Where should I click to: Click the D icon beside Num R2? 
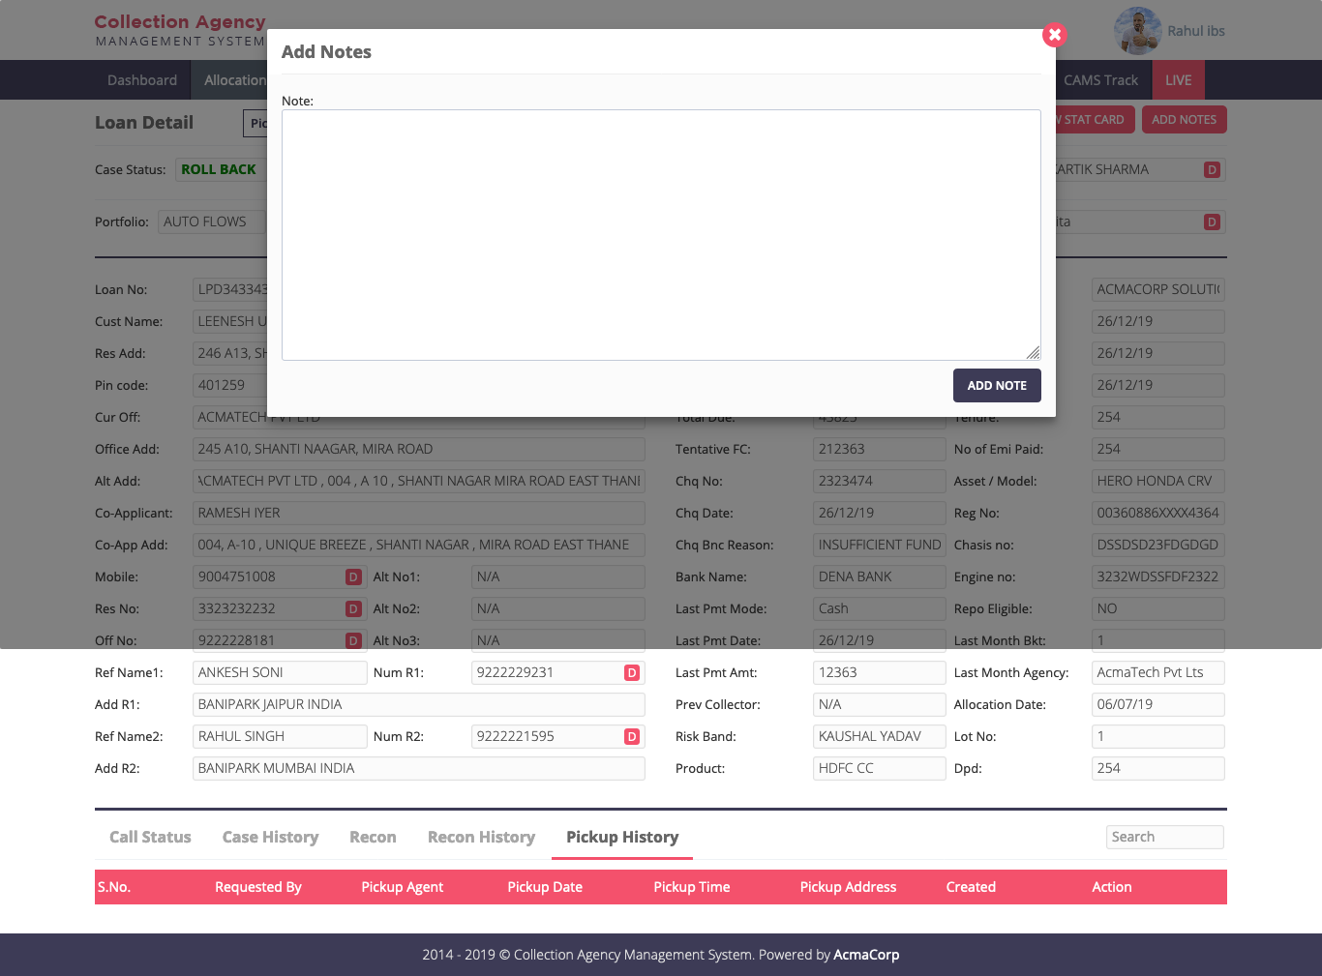(x=631, y=737)
